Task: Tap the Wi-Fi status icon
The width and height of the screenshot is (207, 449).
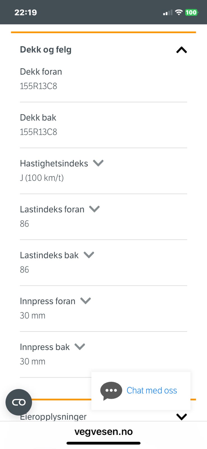Action: [178, 12]
